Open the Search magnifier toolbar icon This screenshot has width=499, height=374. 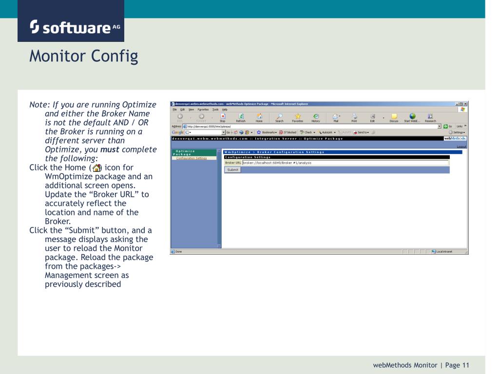279,117
